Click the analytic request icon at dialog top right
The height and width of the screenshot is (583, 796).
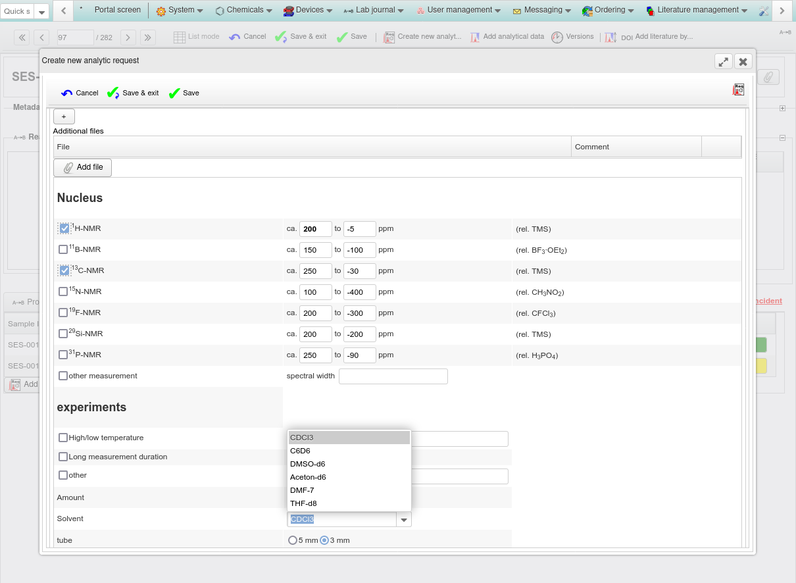click(739, 90)
